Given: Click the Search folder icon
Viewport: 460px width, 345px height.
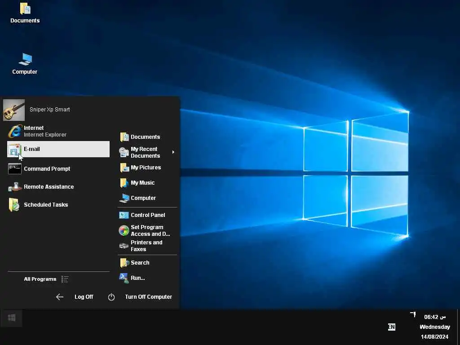Looking at the screenshot, I should tap(124, 263).
